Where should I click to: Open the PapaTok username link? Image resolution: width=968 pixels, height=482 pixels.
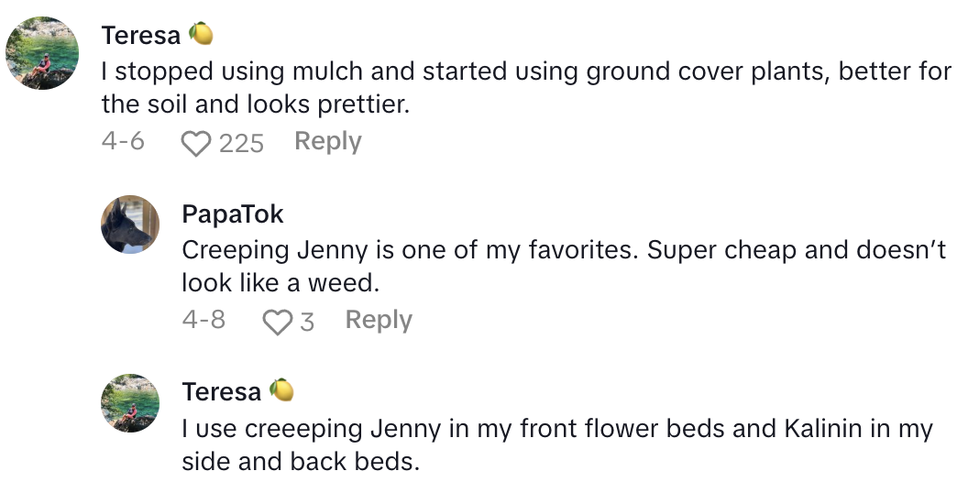click(233, 214)
